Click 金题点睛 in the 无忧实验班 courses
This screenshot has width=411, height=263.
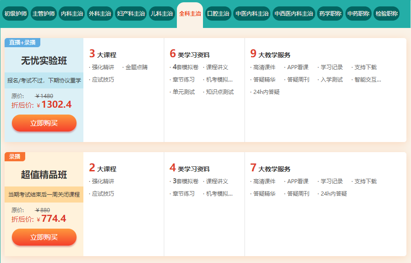[136, 67]
